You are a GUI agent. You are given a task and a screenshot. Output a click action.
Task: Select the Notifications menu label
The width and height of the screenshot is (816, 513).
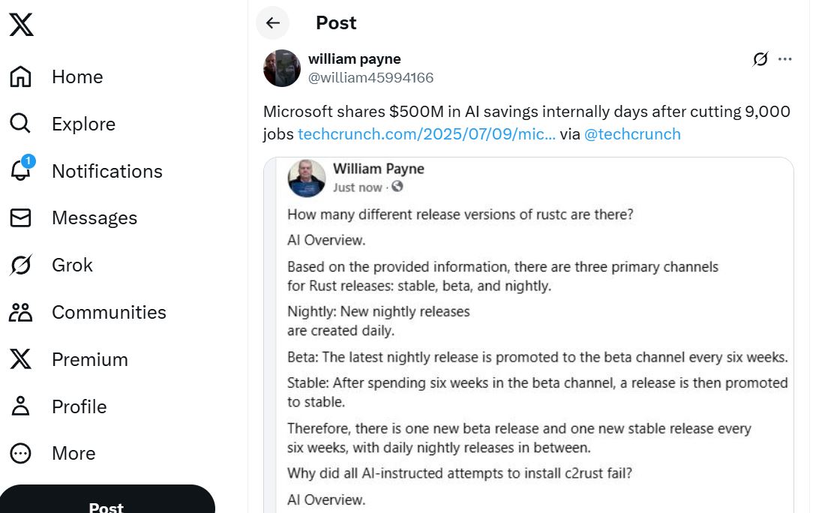coord(107,171)
